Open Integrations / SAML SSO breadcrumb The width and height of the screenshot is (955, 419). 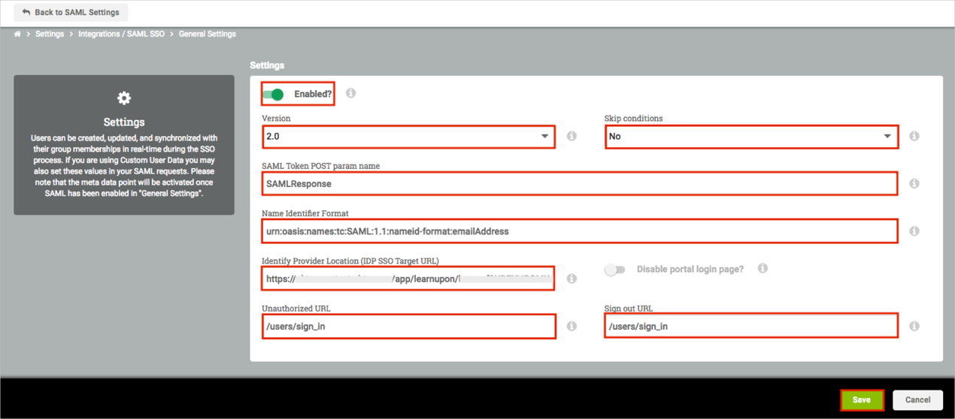(121, 34)
